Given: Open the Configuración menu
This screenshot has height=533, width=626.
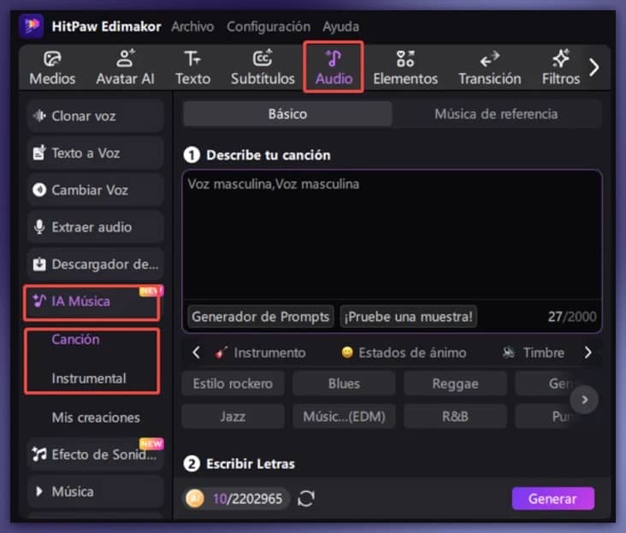Looking at the screenshot, I should [x=269, y=26].
